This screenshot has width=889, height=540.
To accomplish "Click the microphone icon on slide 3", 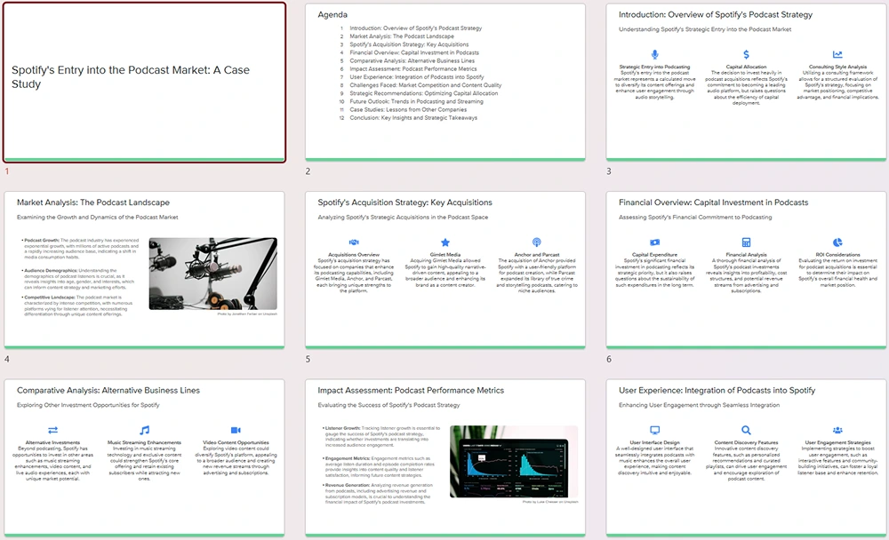I will coord(655,55).
